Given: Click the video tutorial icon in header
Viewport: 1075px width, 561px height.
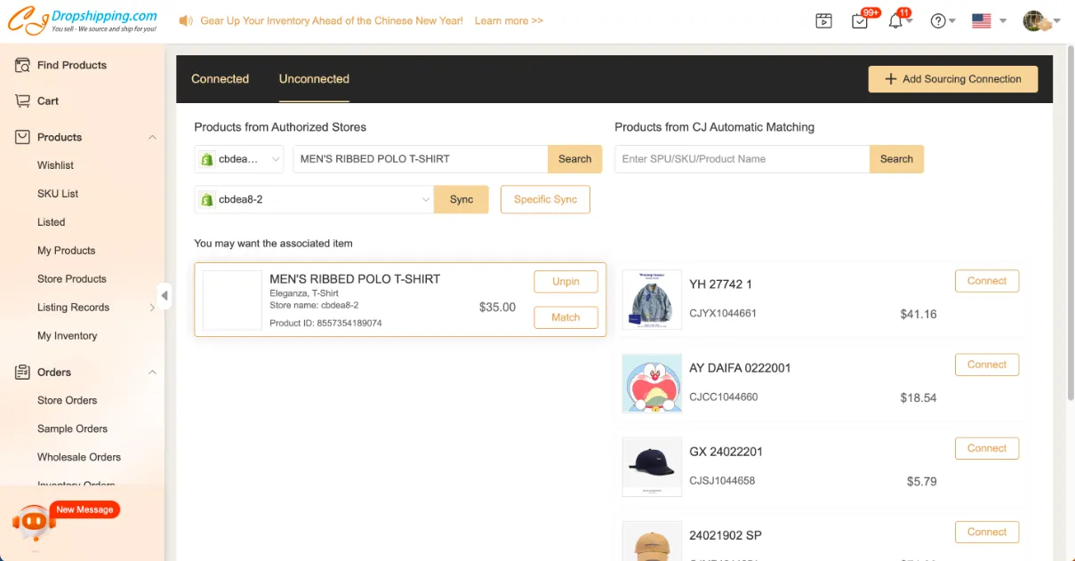Looking at the screenshot, I should point(824,21).
